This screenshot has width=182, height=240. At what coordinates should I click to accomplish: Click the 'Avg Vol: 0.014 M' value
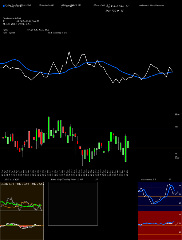117,7
